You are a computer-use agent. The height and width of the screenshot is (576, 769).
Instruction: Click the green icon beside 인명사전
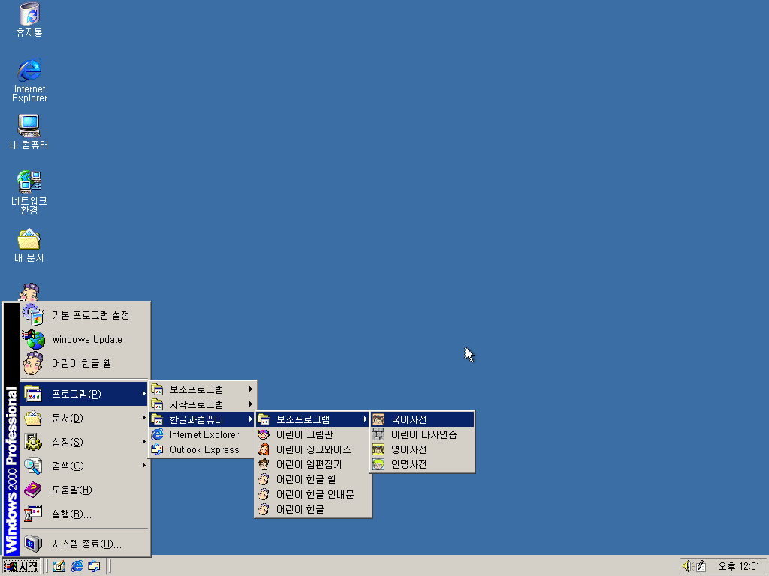click(378, 464)
